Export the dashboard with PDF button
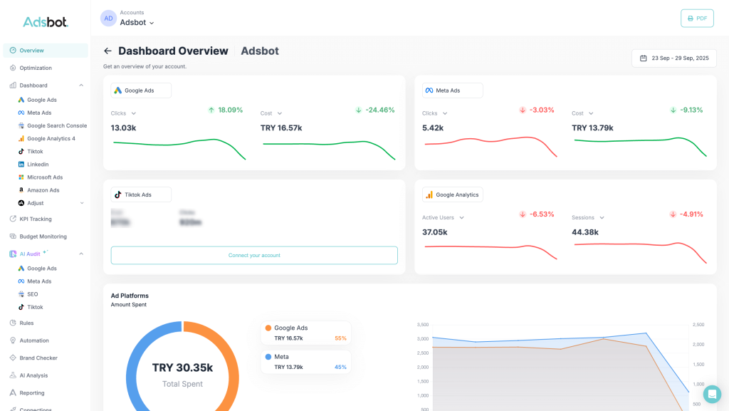The image size is (729, 411). [x=697, y=19]
